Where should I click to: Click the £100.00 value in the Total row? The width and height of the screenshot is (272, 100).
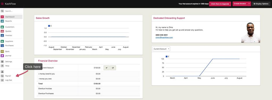tap(97, 84)
